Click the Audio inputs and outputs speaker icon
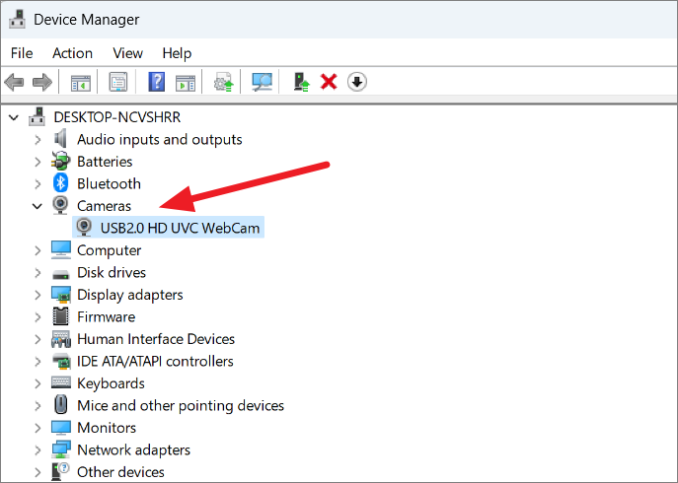The width and height of the screenshot is (678, 483). coord(60,139)
